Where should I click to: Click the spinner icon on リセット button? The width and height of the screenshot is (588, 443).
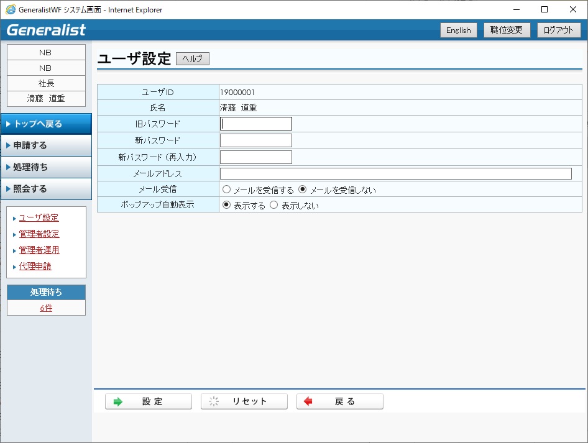point(214,402)
